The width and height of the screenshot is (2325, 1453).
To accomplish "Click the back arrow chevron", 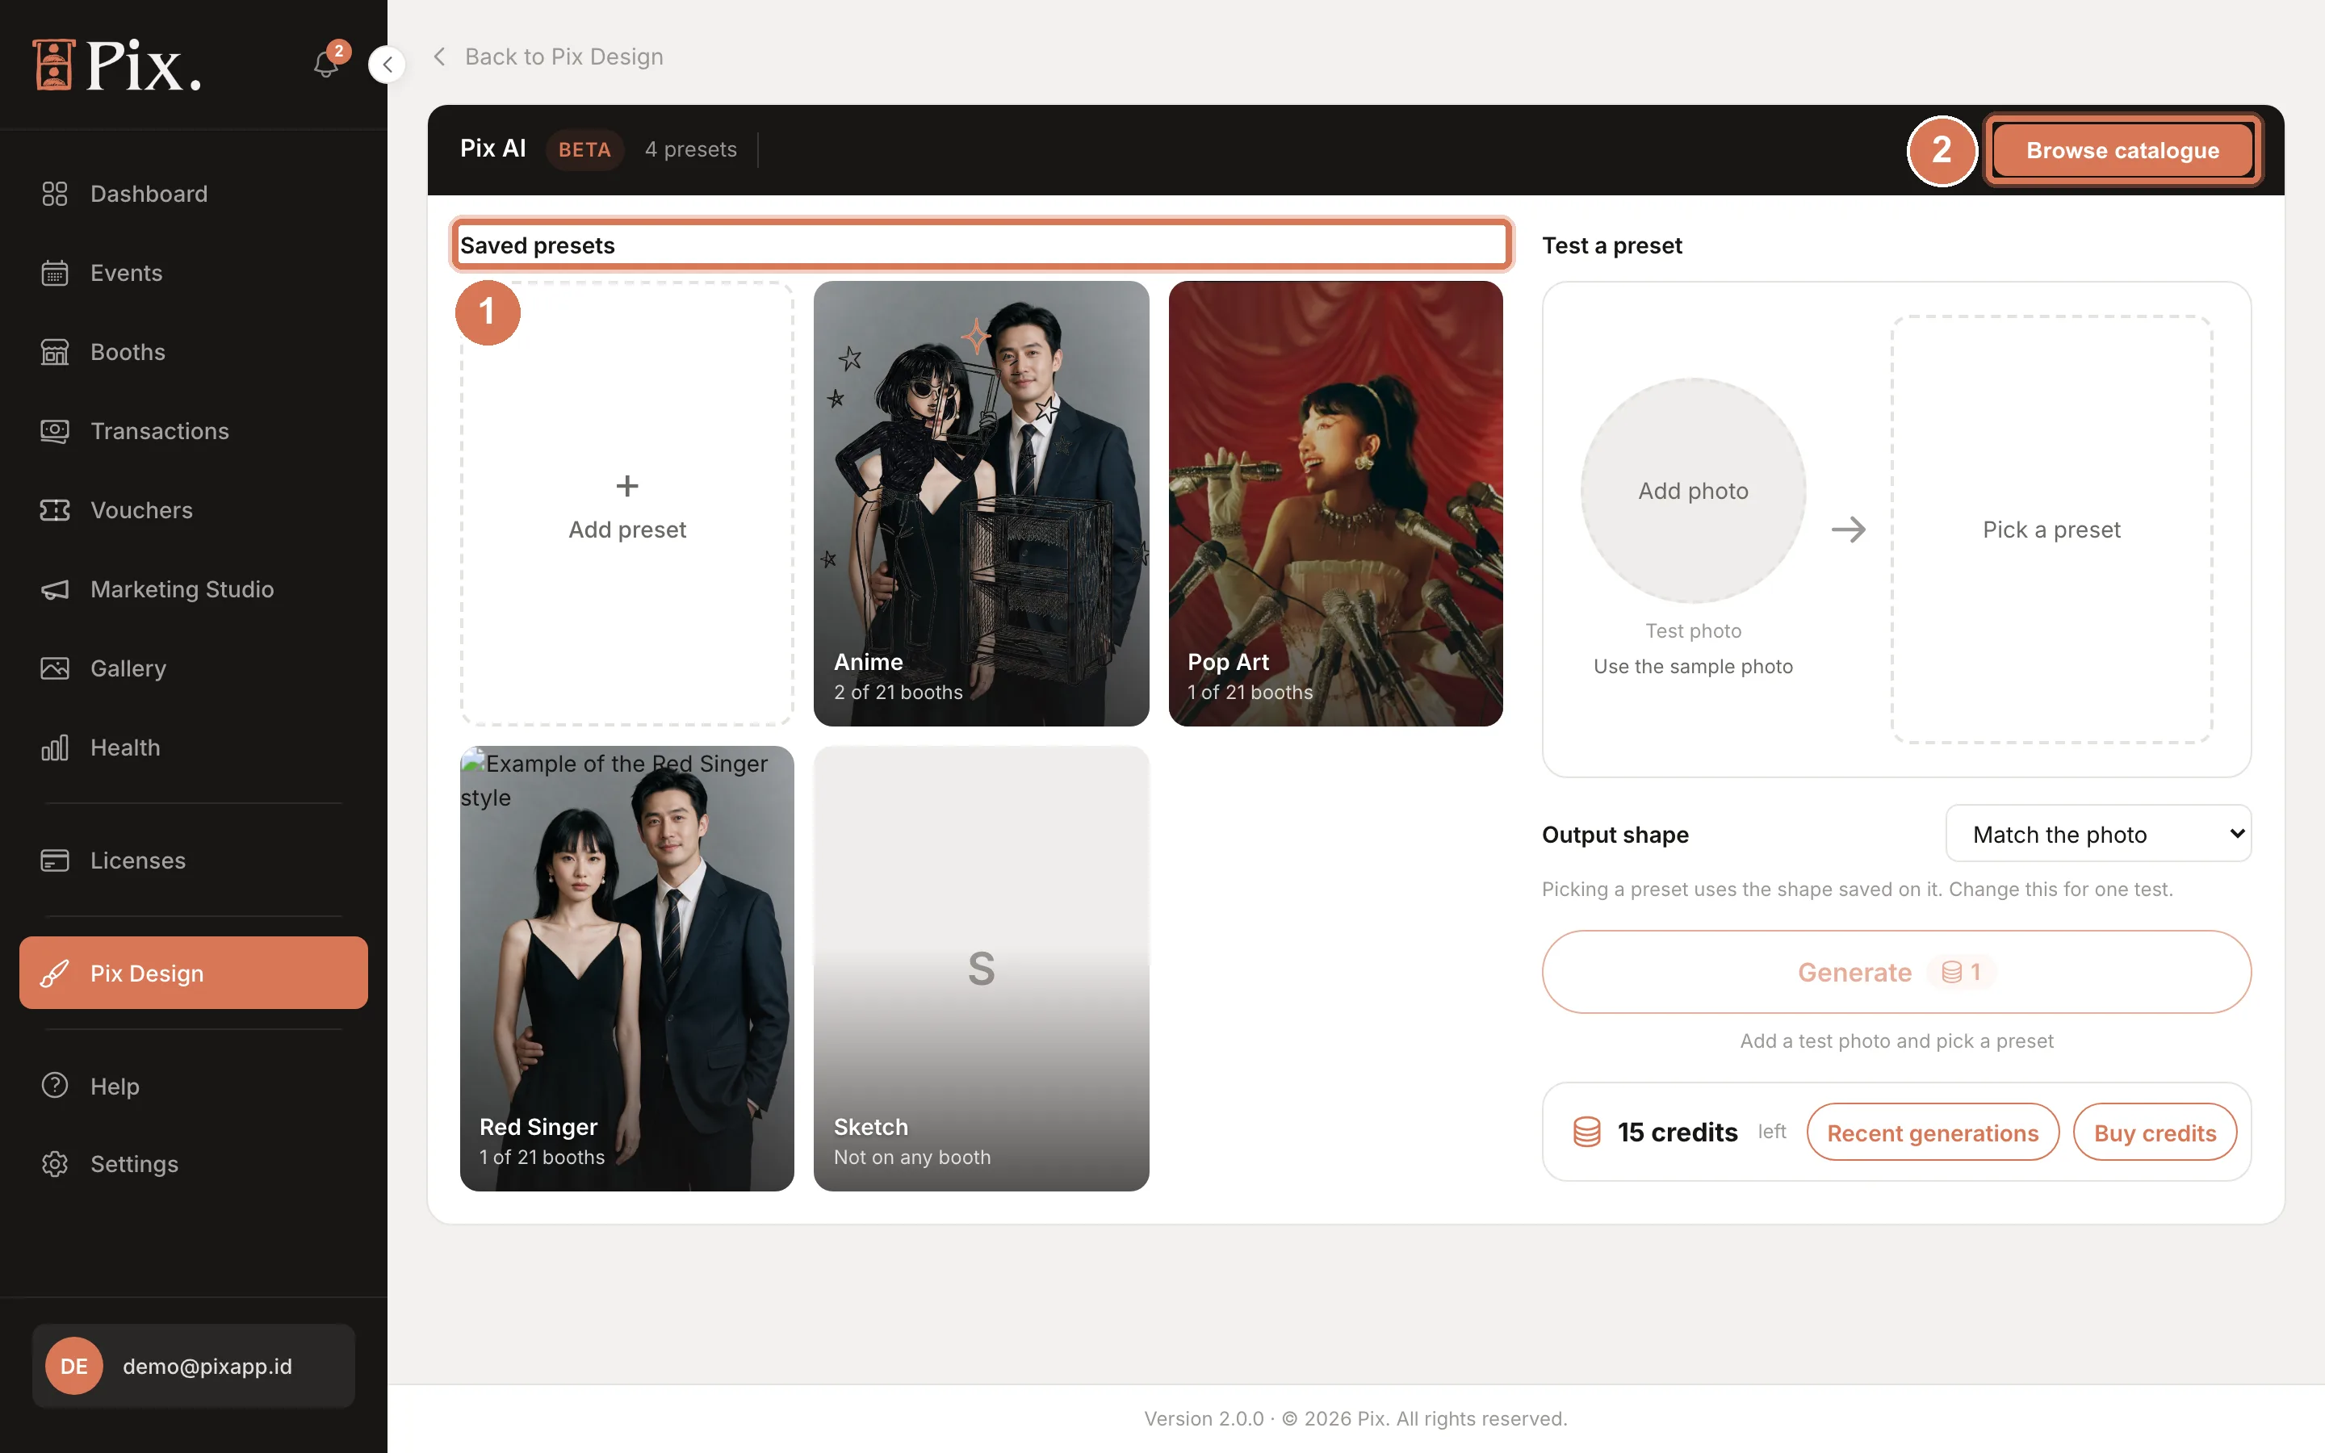I will (x=439, y=57).
